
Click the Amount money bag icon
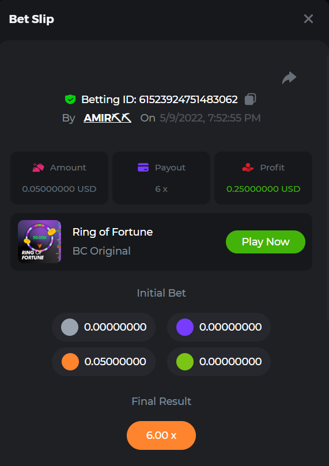(x=38, y=168)
